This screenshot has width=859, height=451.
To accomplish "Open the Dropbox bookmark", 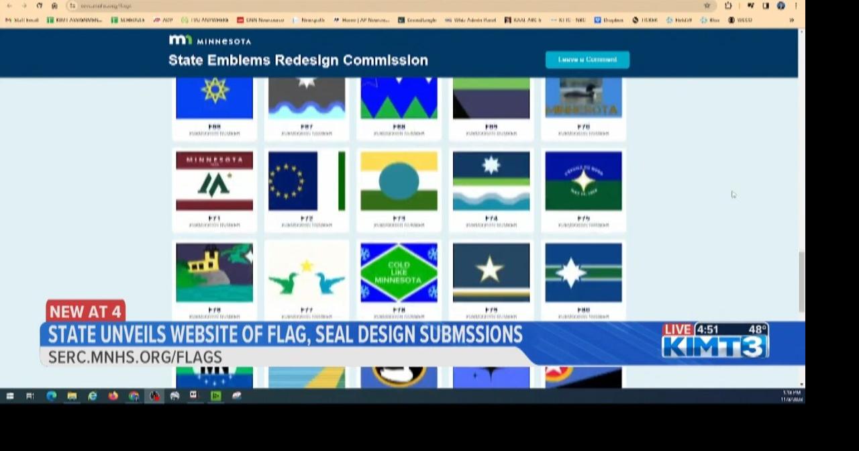I will coord(609,20).
